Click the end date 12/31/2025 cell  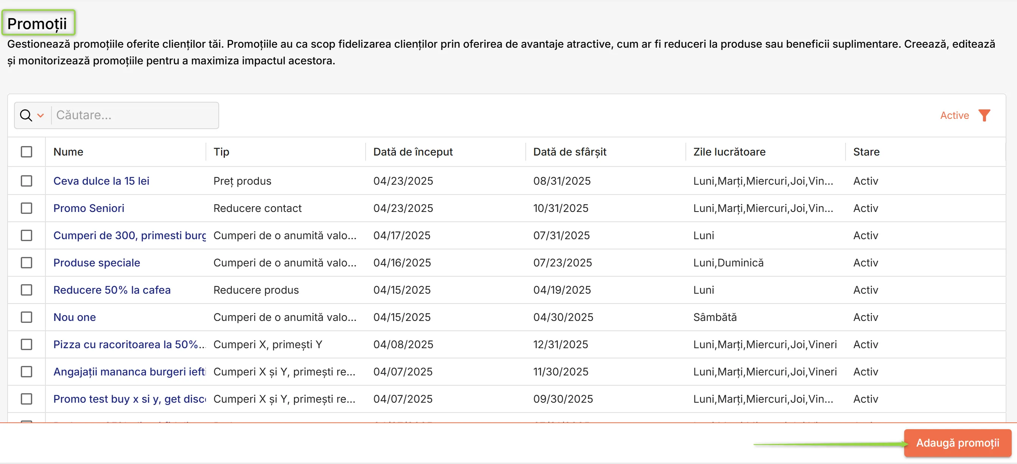(x=561, y=344)
